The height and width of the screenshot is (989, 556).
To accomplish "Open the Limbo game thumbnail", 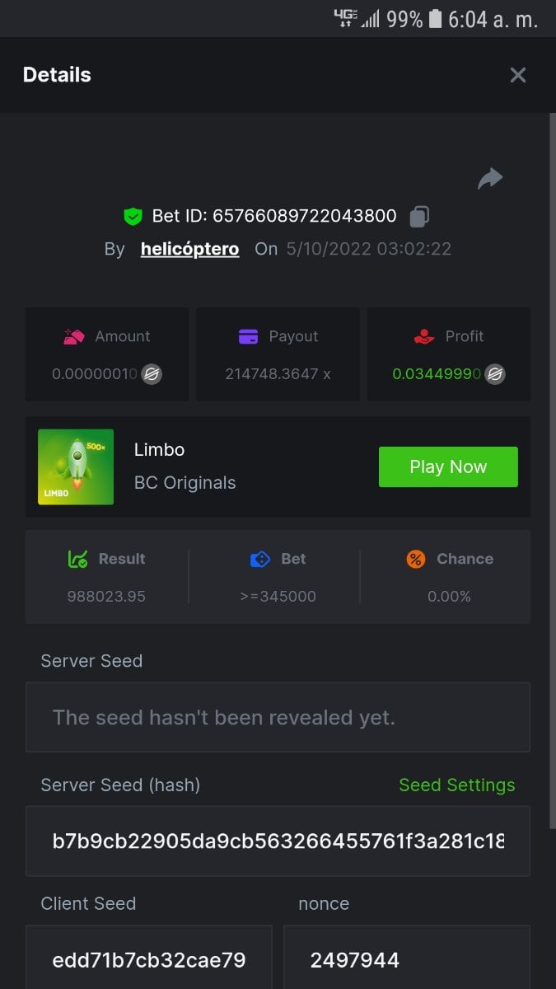I will pos(76,466).
